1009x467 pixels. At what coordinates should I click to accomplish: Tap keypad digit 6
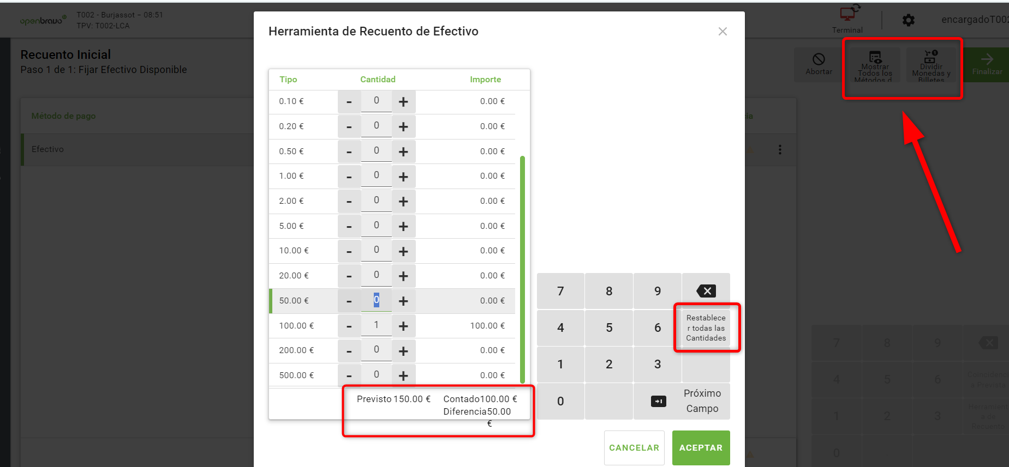click(658, 327)
